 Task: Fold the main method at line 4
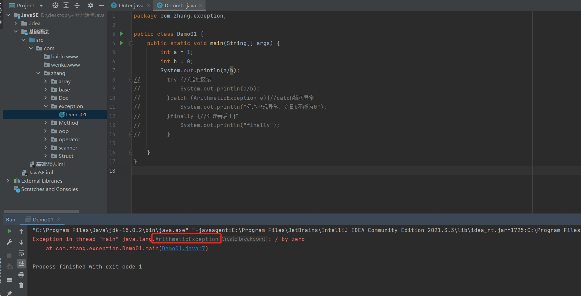click(131, 43)
